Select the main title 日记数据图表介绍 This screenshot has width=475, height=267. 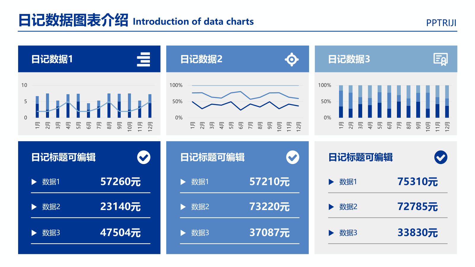(x=73, y=20)
